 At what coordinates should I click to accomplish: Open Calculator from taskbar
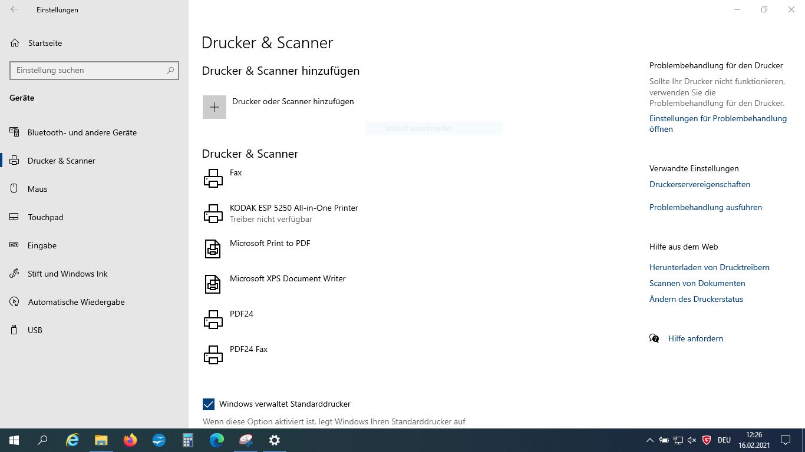(x=188, y=440)
